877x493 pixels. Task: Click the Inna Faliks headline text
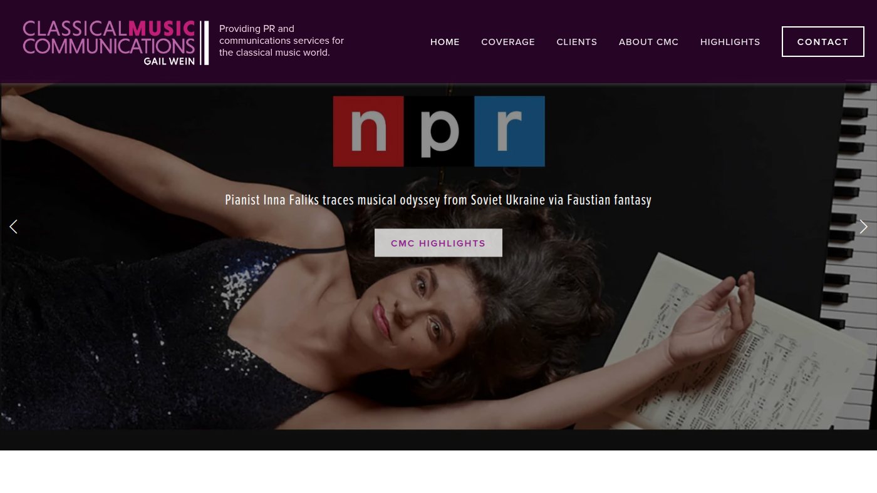(438, 200)
